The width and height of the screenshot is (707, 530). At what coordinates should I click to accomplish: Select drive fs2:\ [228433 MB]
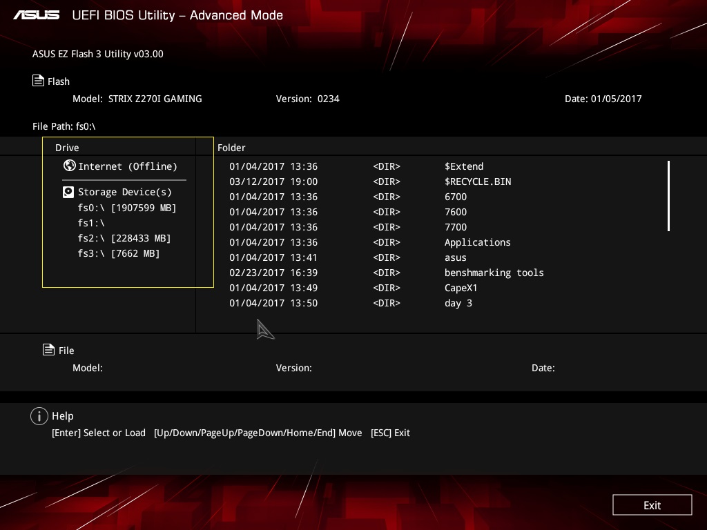click(124, 238)
